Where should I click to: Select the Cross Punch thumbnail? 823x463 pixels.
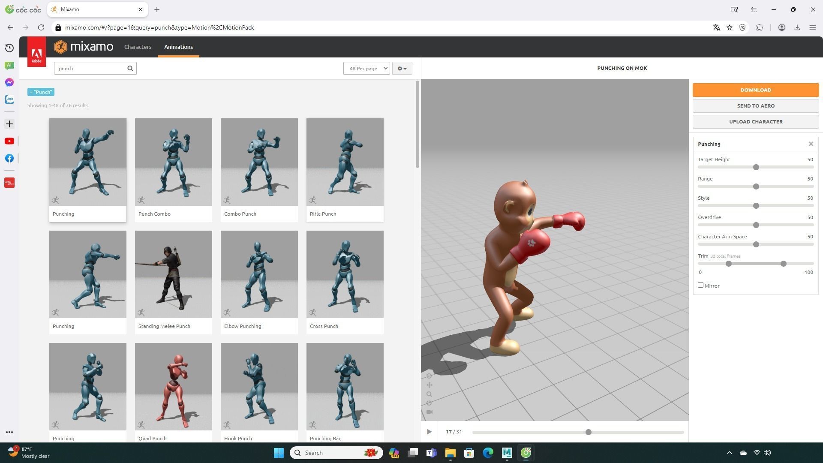click(345, 274)
